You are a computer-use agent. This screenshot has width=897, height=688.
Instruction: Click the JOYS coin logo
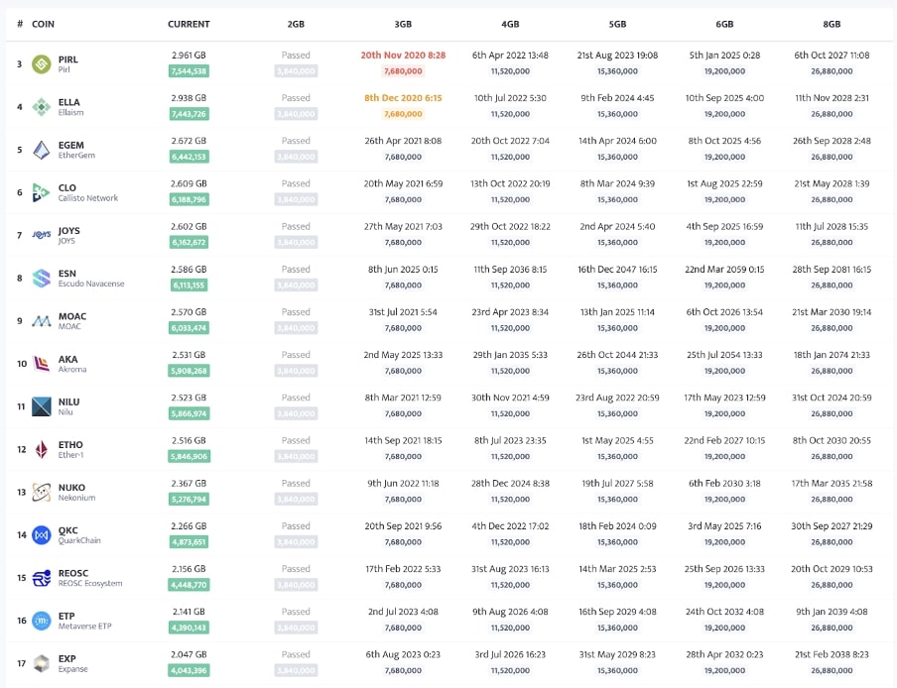click(x=42, y=235)
